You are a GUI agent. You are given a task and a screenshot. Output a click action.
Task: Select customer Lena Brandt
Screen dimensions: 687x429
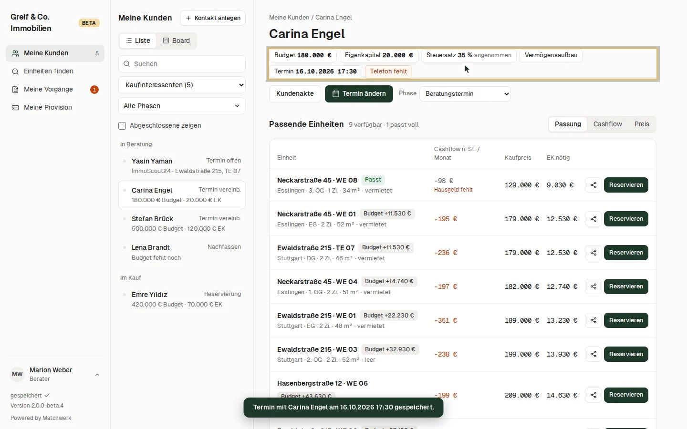pos(182,252)
